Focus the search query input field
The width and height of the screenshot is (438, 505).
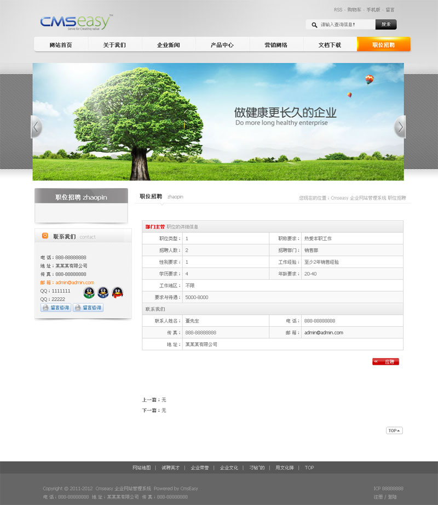pos(346,25)
